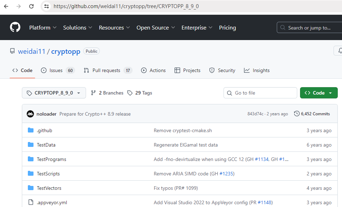Click the TestScripts folder icon
This screenshot has height=207, width=342.
point(31,174)
